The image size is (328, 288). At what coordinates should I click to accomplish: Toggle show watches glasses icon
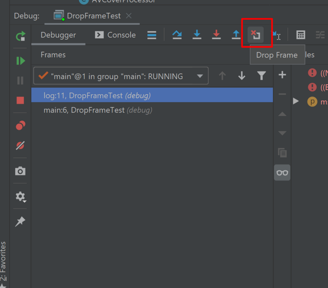coord(282,172)
